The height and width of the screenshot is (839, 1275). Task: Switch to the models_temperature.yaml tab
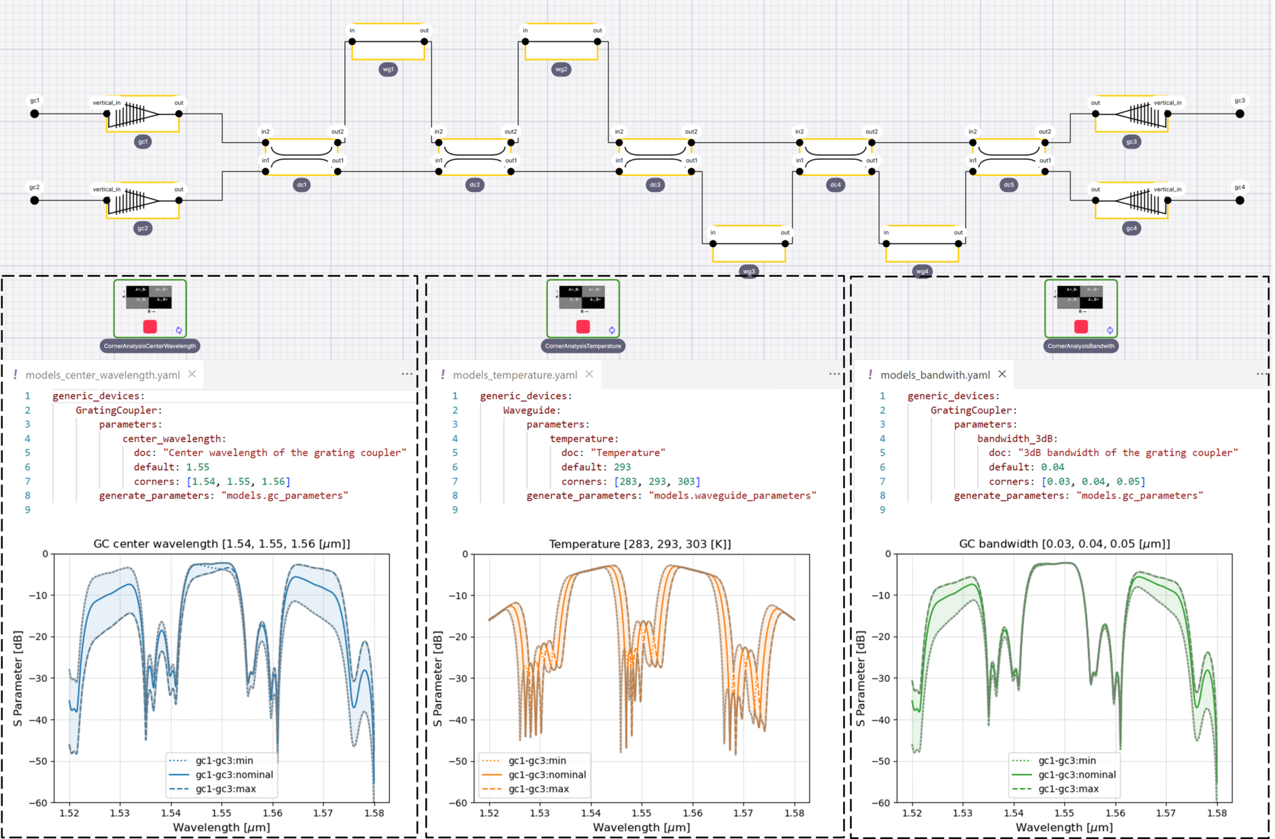coord(514,375)
